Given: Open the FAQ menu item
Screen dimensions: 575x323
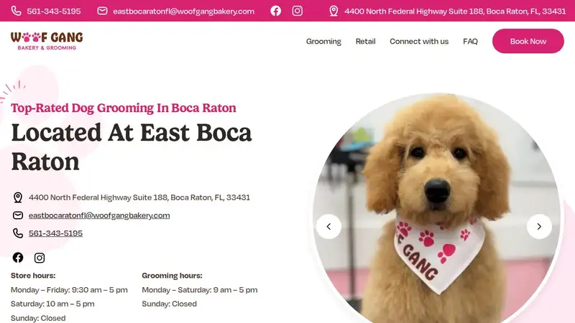Looking at the screenshot, I should [470, 42].
